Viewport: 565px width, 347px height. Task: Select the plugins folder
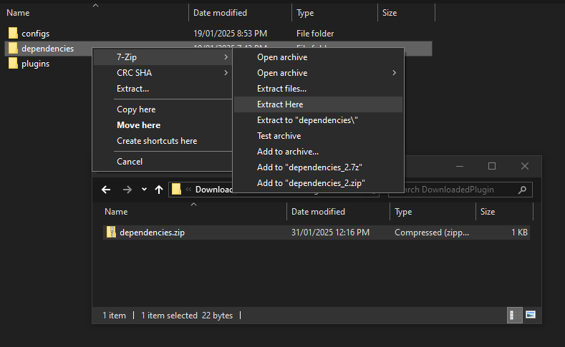click(x=35, y=64)
